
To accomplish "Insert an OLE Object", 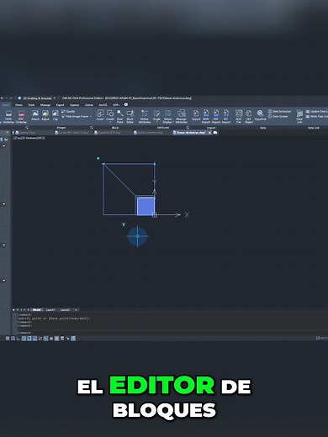I will (x=249, y=117).
